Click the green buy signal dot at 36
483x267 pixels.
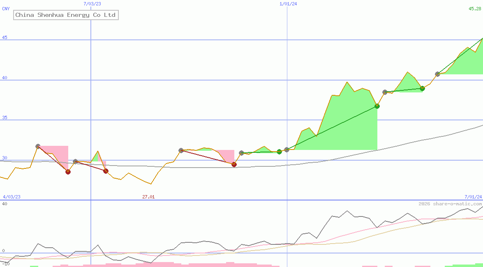pyautogui.click(x=377, y=106)
